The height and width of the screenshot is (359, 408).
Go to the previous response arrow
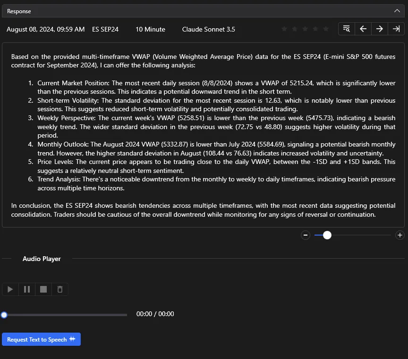363,29
